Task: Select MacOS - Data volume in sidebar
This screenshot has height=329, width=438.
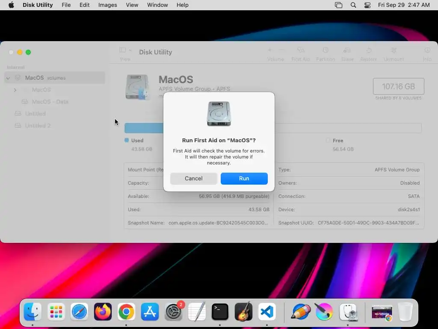Action: pyautogui.click(x=50, y=102)
